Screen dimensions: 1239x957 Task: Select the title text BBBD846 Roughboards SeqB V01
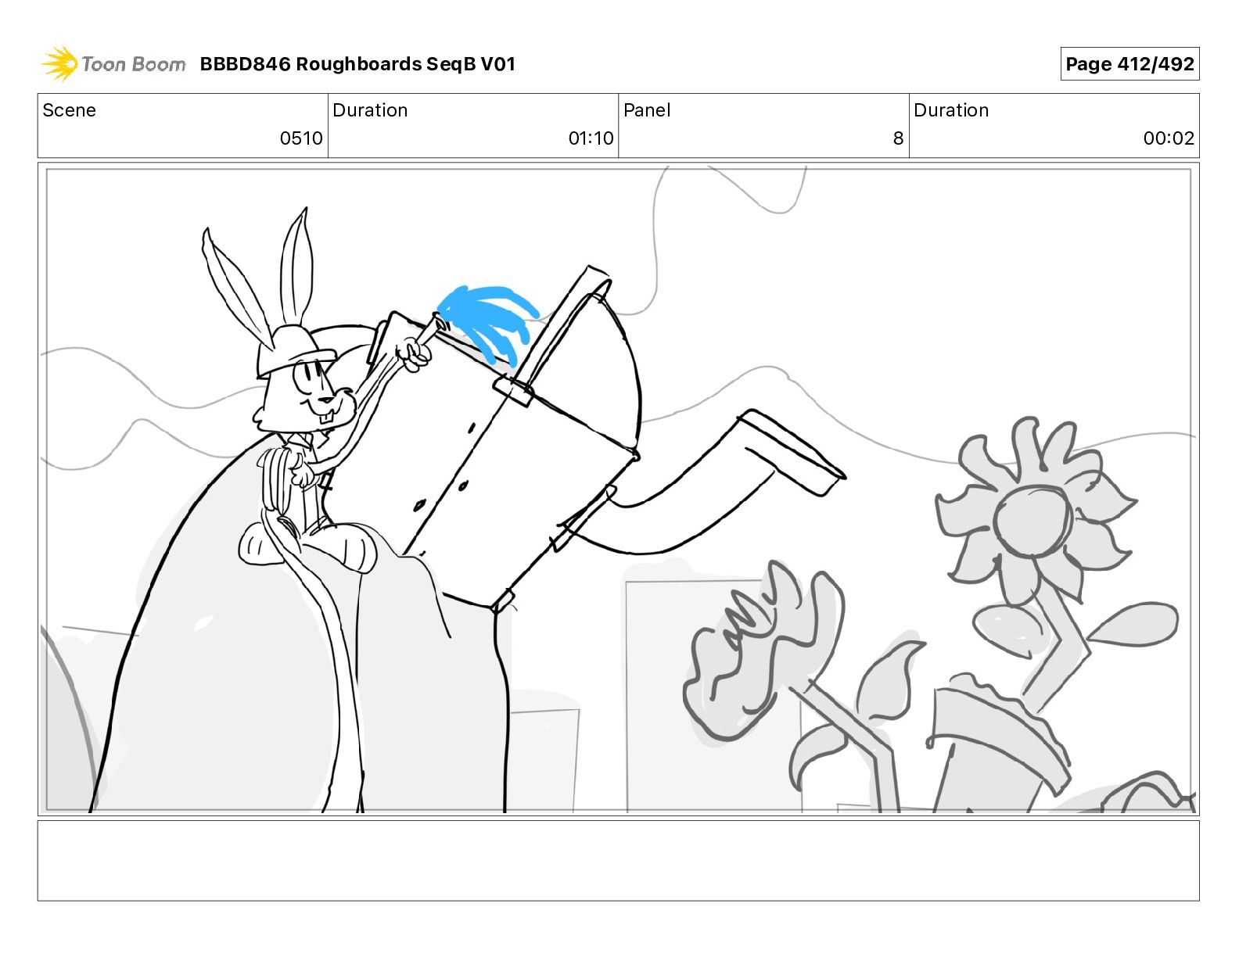tap(357, 64)
